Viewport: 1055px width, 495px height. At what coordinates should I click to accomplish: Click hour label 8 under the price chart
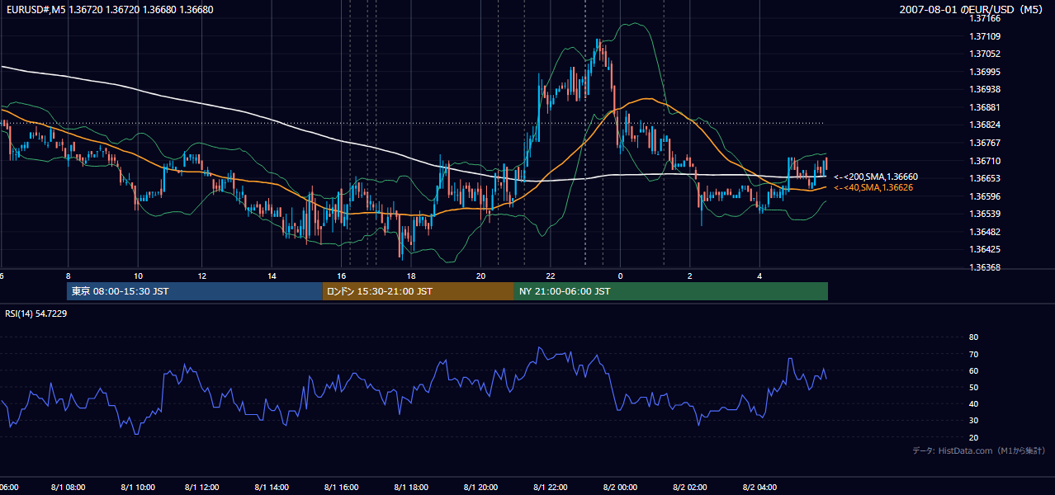pyautogui.click(x=68, y=276)
